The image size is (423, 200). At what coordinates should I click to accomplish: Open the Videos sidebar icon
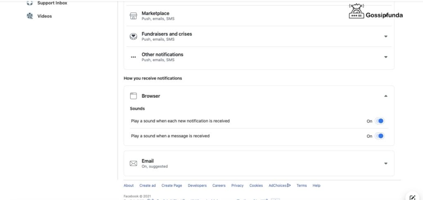(x=30, y=16)
